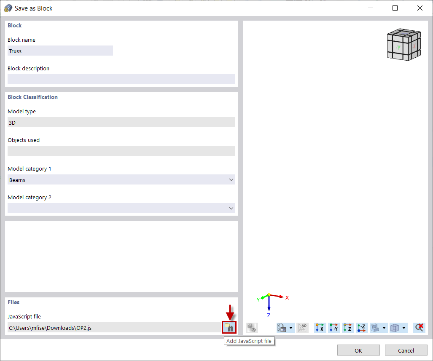Click the empty Block description field
433x361 pixels.
point(121,79)
